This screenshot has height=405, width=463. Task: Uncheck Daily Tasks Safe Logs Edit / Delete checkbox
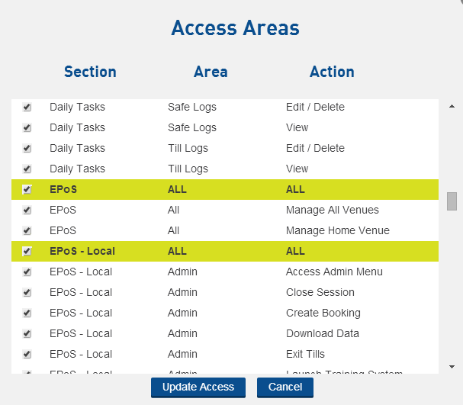[x=27, y=108]
